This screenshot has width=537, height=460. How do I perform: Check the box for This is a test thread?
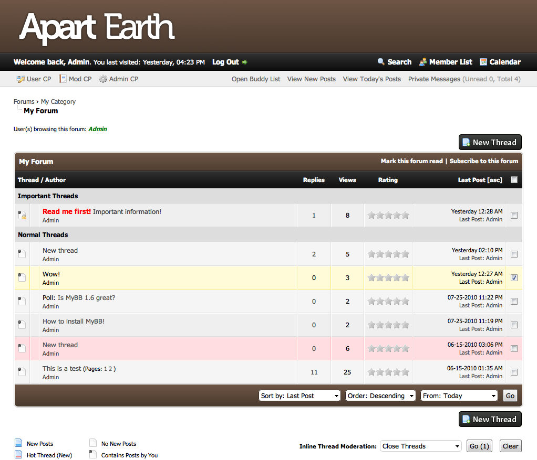514,372
